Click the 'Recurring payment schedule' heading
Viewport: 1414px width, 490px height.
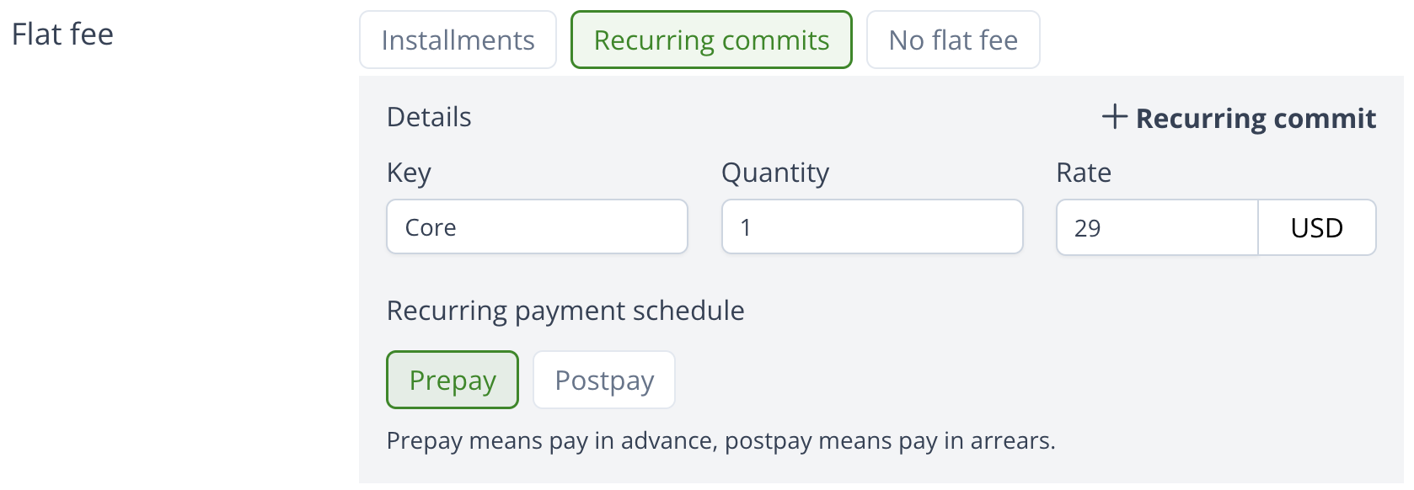tap(565, 311)
